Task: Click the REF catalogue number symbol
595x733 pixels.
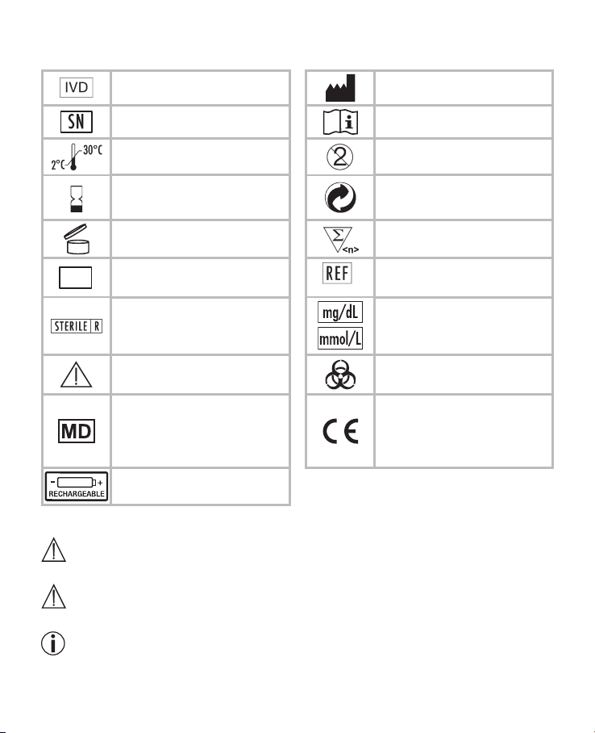Action: [337, 273]
